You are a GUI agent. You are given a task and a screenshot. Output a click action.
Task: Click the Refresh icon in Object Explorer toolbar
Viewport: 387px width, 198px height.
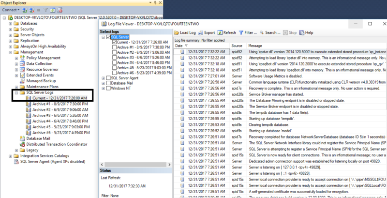point(52,10)
